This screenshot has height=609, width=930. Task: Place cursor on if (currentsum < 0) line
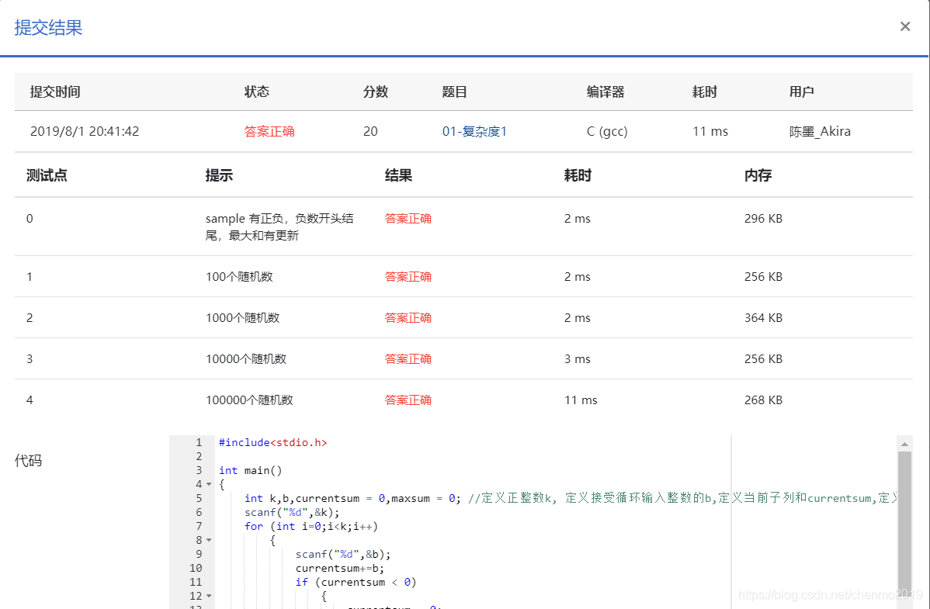356,583
